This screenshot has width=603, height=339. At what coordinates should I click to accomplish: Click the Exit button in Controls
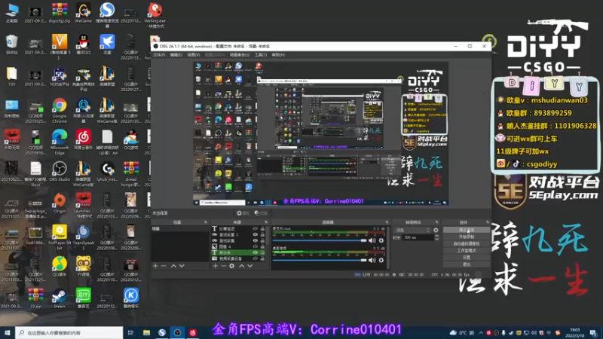click(467, 264)
